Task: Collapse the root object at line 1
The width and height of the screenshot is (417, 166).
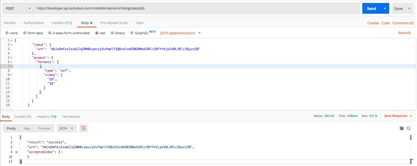Action: (x=11, y=40)
